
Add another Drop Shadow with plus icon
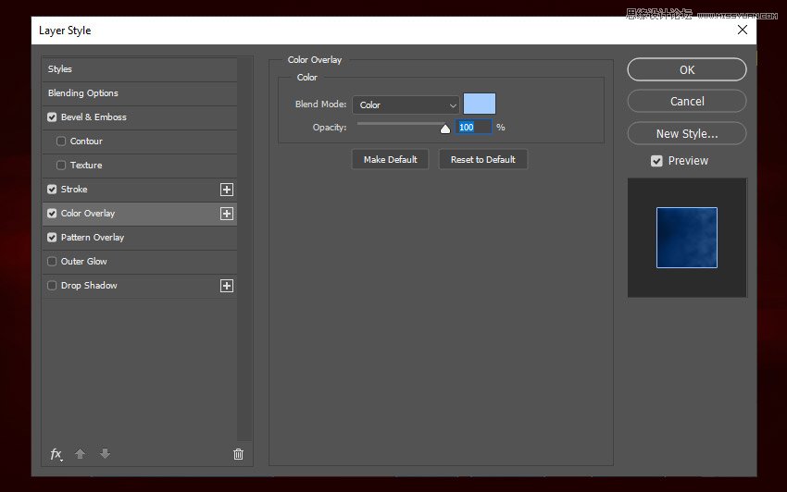[x=226, y=286]
